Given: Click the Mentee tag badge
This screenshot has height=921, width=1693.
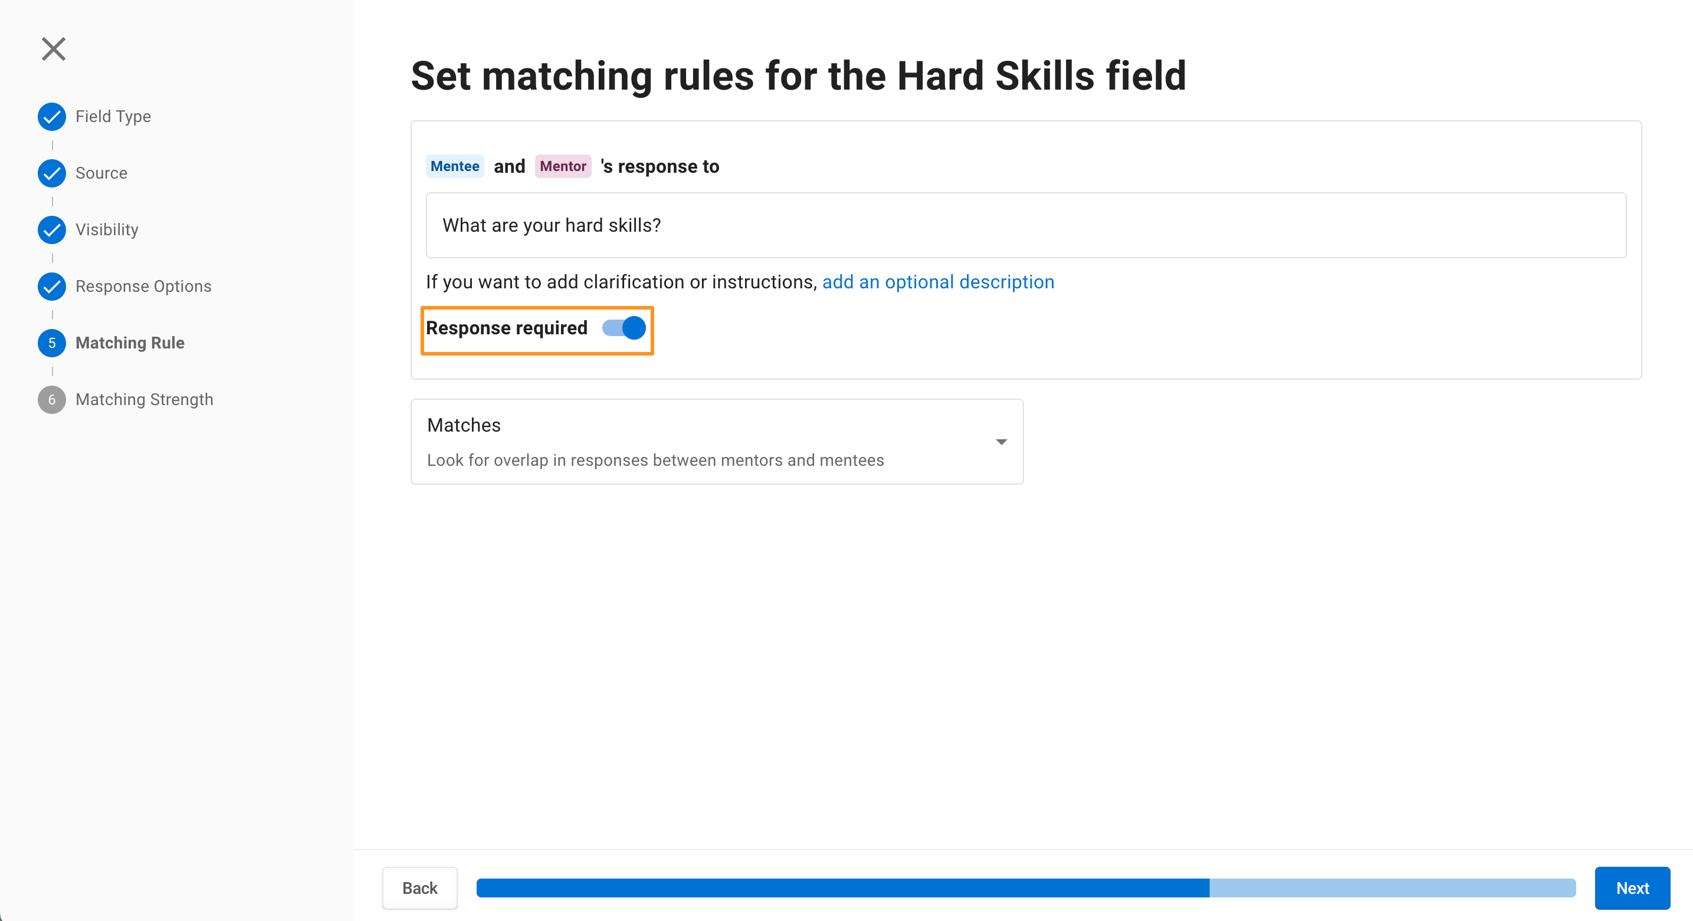Looking at the screenshot, I should [455, 166].
